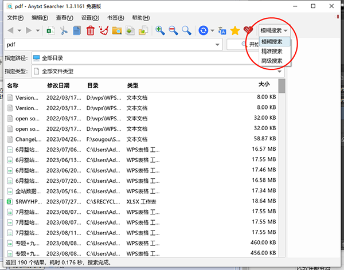344x270 pixels.
Task: Click the 2023/08/11... date cell
Action: (x=64, y=233)
